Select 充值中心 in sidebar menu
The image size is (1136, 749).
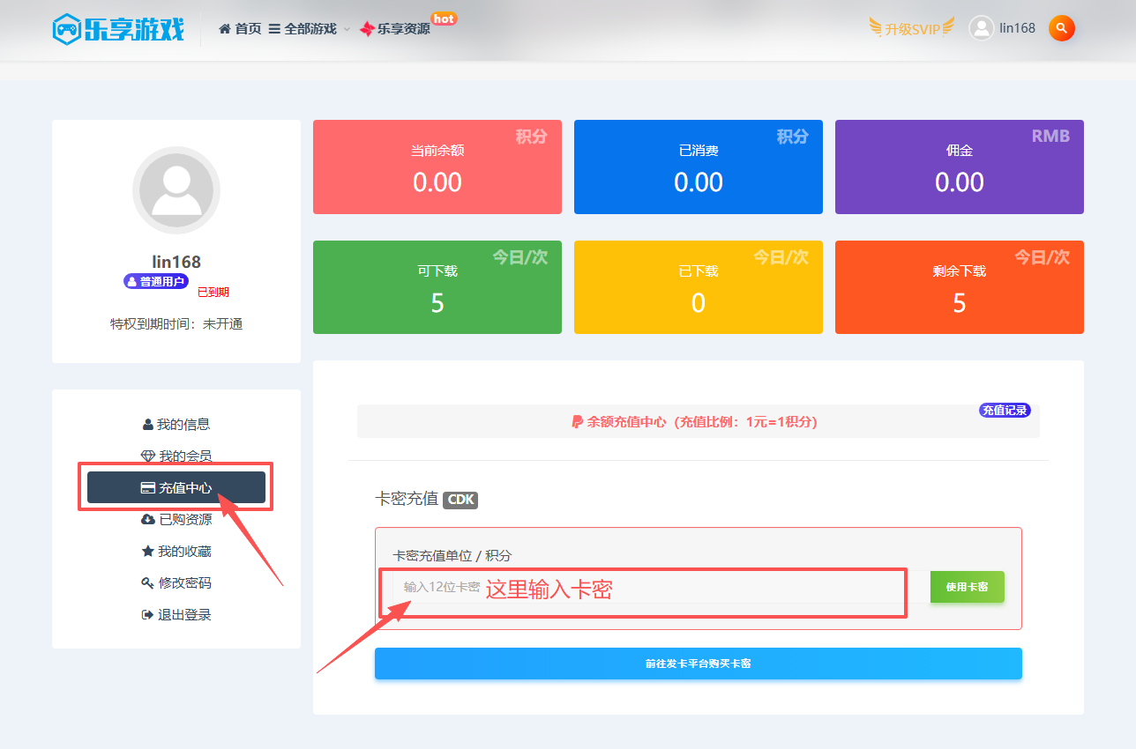tap(176, 488)
